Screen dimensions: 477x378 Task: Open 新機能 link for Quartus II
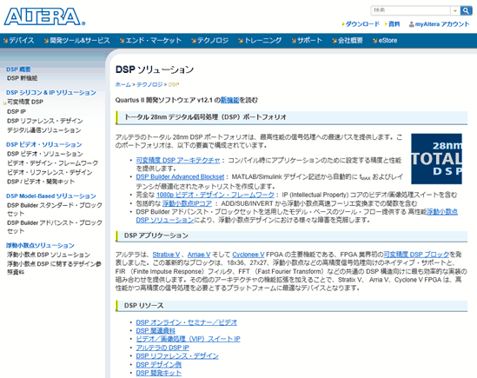(x=229, y=100)
